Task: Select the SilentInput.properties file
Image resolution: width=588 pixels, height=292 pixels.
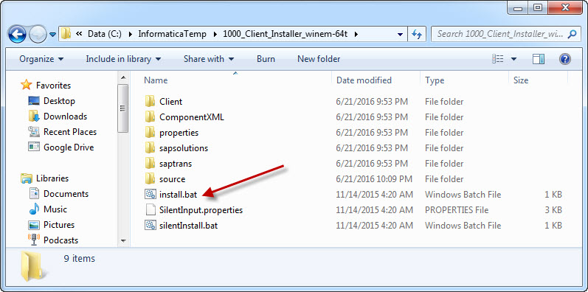Action: (x=201, y=210)
